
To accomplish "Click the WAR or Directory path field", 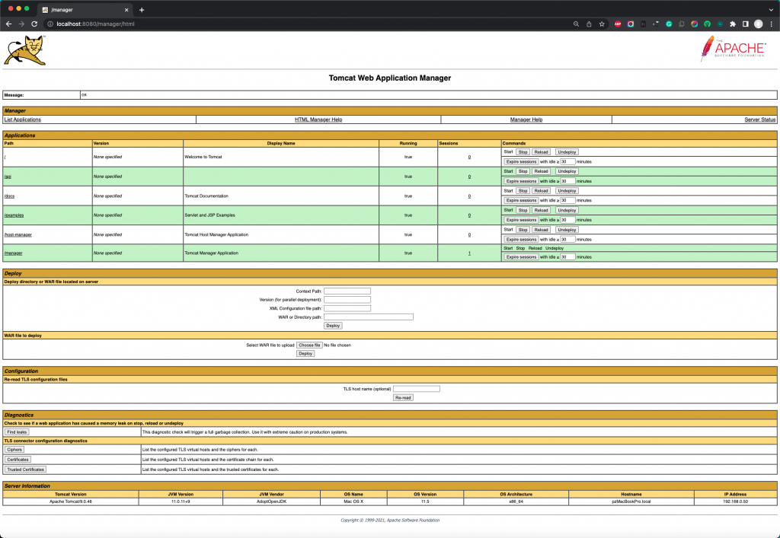I will click(369, 317).
